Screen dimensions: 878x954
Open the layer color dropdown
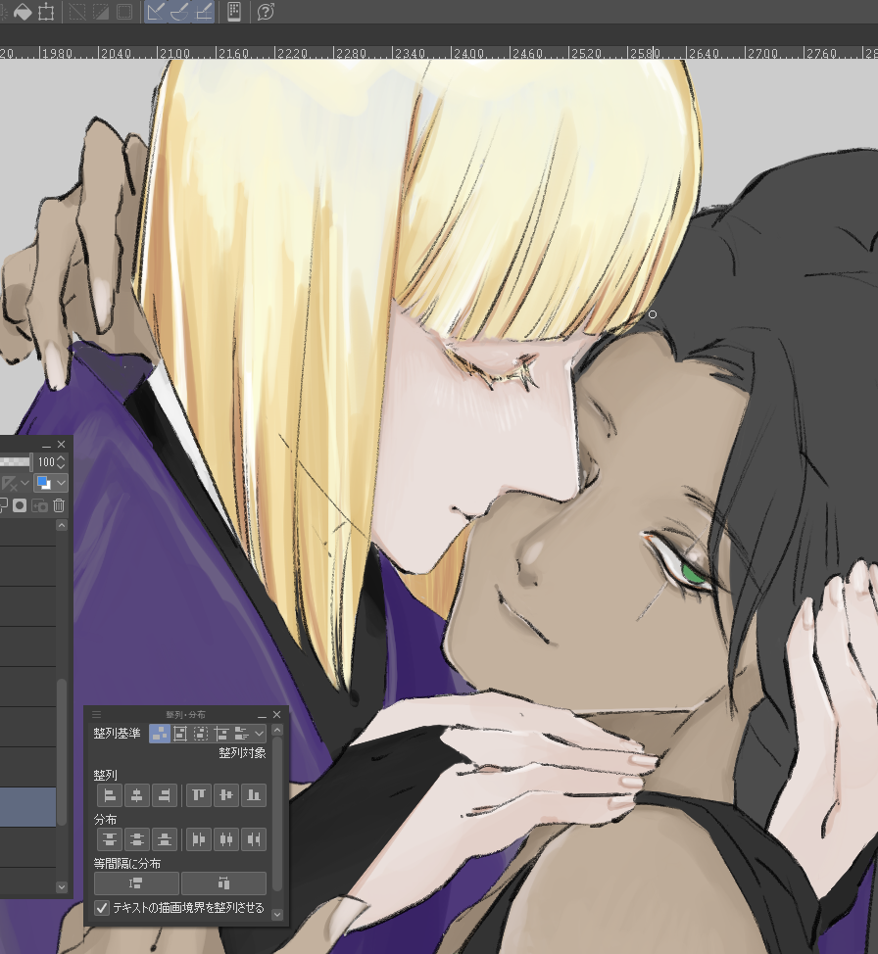tap(62, 483)
